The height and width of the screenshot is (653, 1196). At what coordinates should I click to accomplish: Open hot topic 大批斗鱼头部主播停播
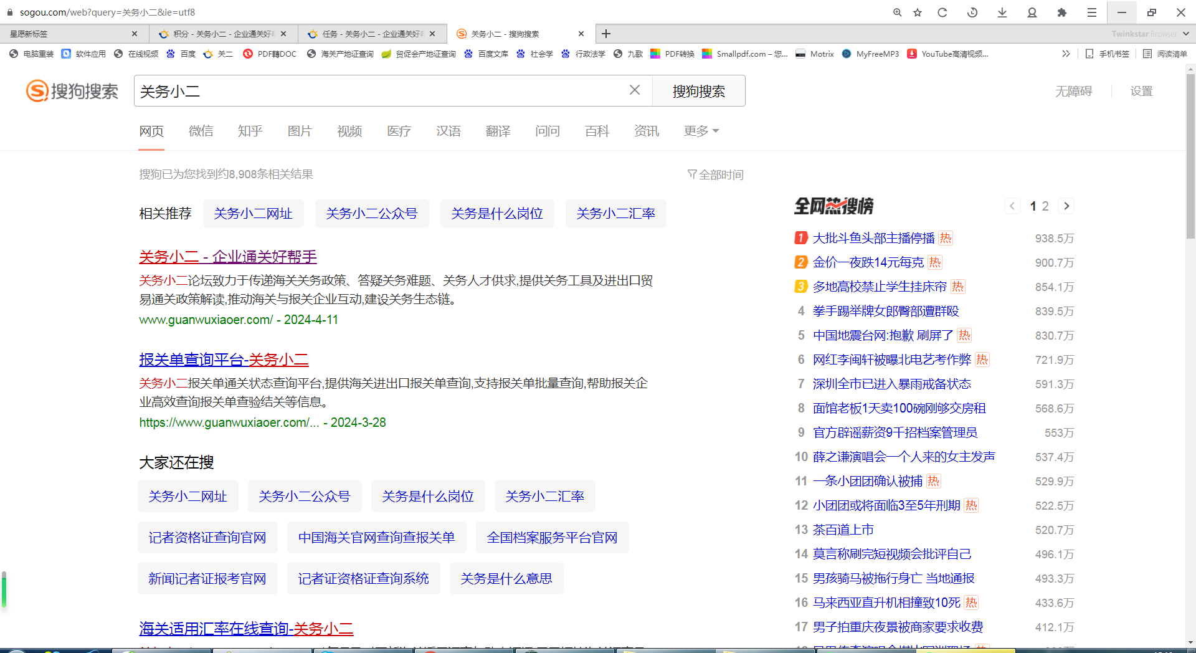click(874, 238)
